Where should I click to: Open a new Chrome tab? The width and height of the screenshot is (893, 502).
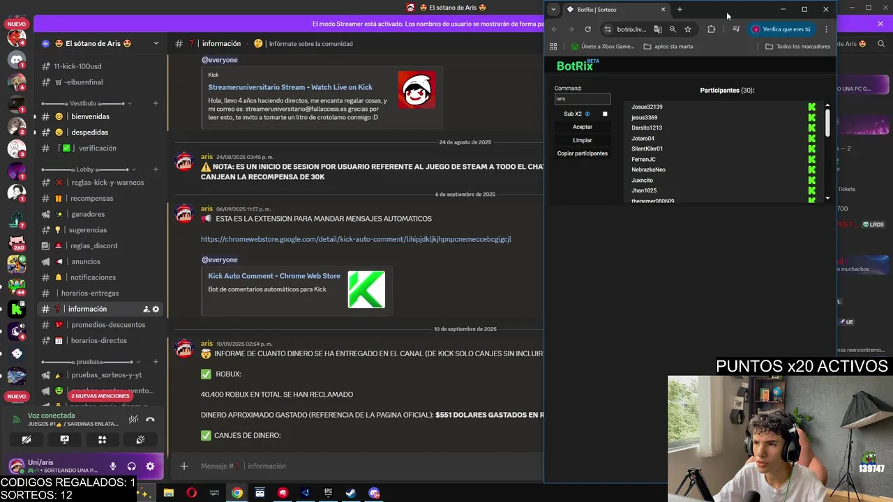coord(680,10)
